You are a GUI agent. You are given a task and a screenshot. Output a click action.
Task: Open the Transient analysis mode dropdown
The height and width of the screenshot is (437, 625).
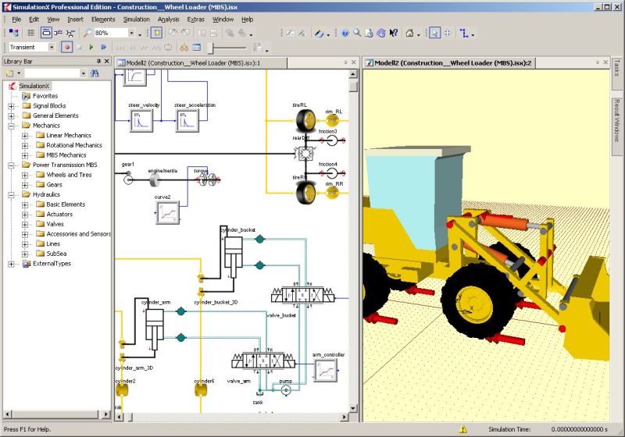pyautogui.click(x=52, y=47)
